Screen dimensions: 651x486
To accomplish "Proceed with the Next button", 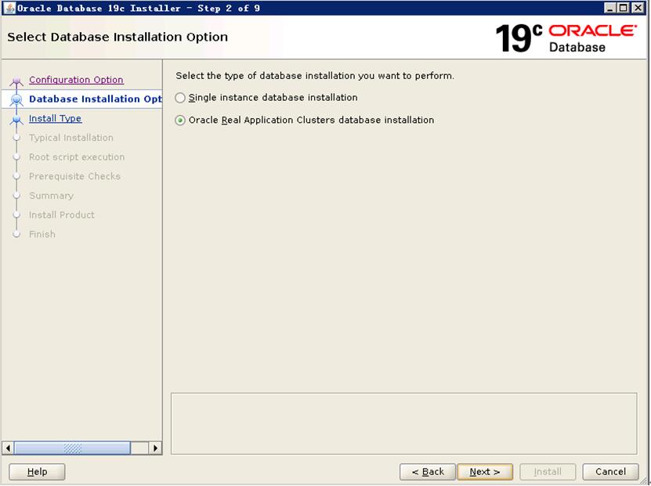I will (x=484, y=471).
